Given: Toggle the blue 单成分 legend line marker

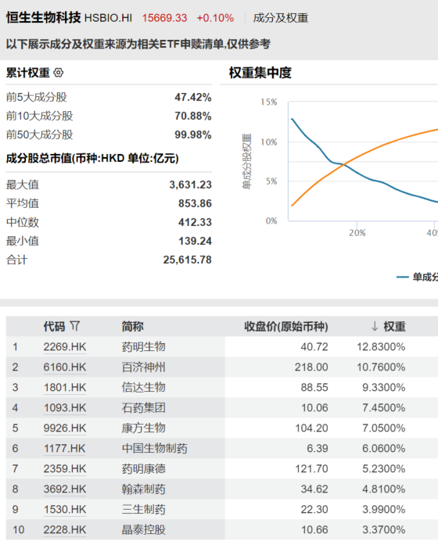Looking at the screenshot, I should tap(403, 277).
